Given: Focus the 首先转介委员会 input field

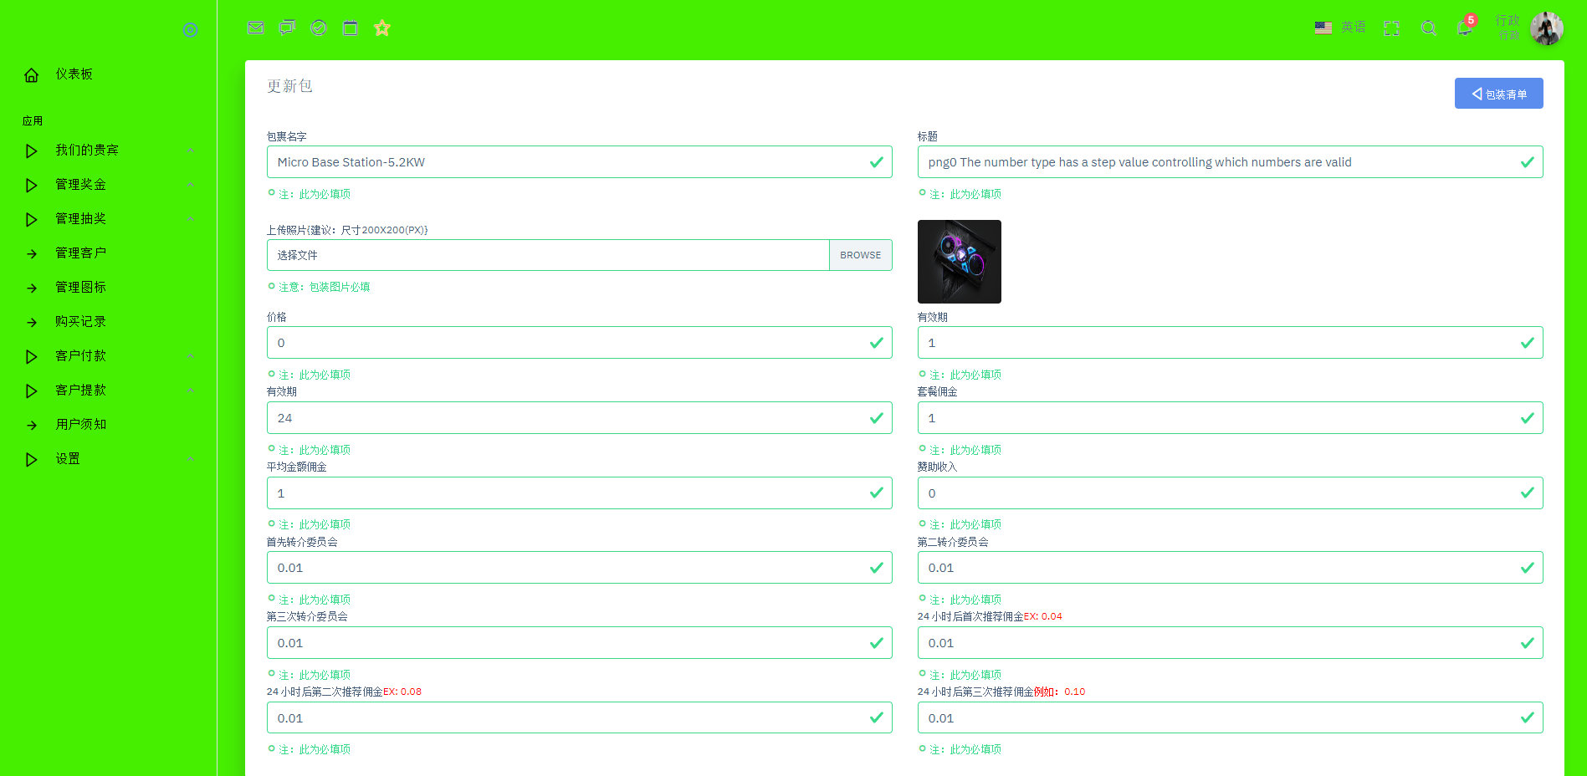Looking at the screenshot, I should 579,568.
